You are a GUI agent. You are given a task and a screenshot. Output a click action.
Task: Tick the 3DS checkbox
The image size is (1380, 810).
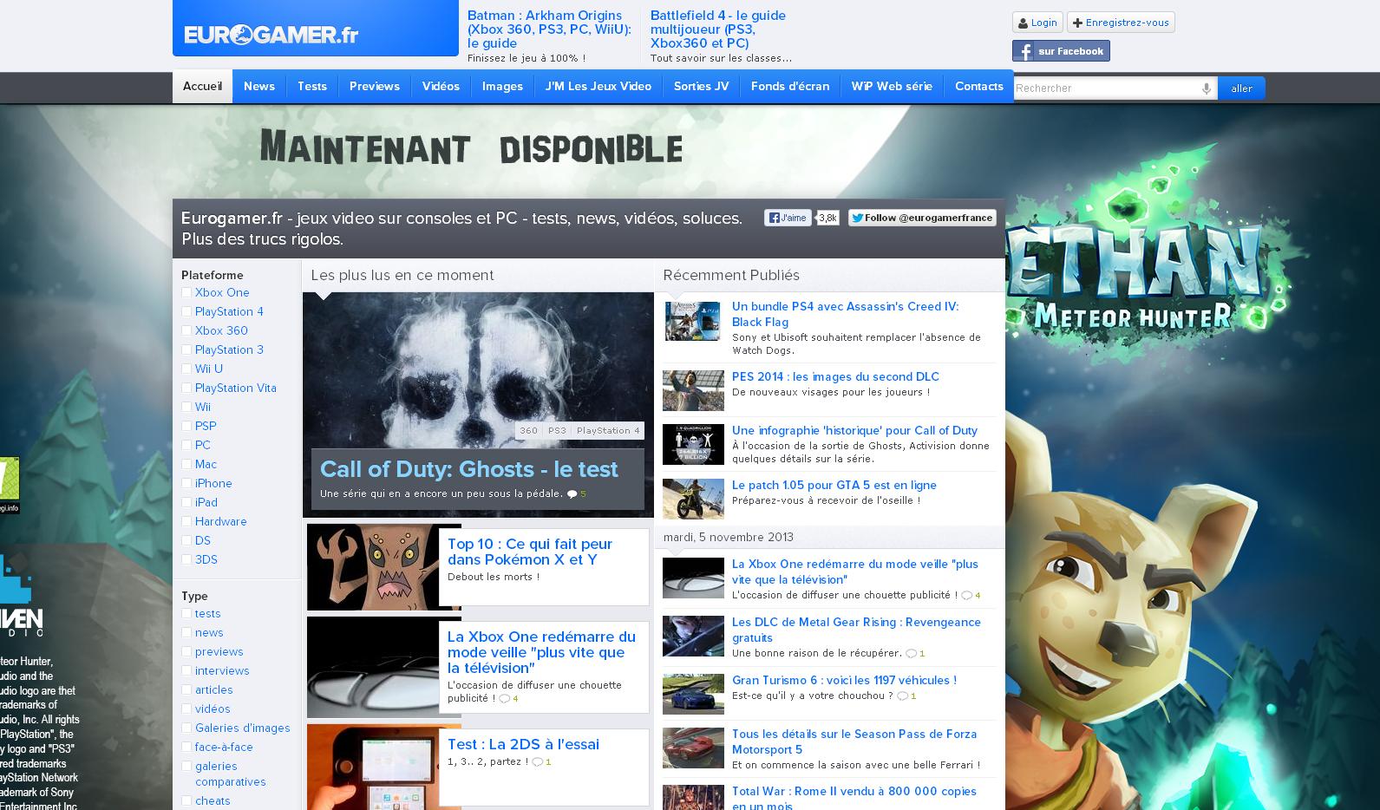186,560
